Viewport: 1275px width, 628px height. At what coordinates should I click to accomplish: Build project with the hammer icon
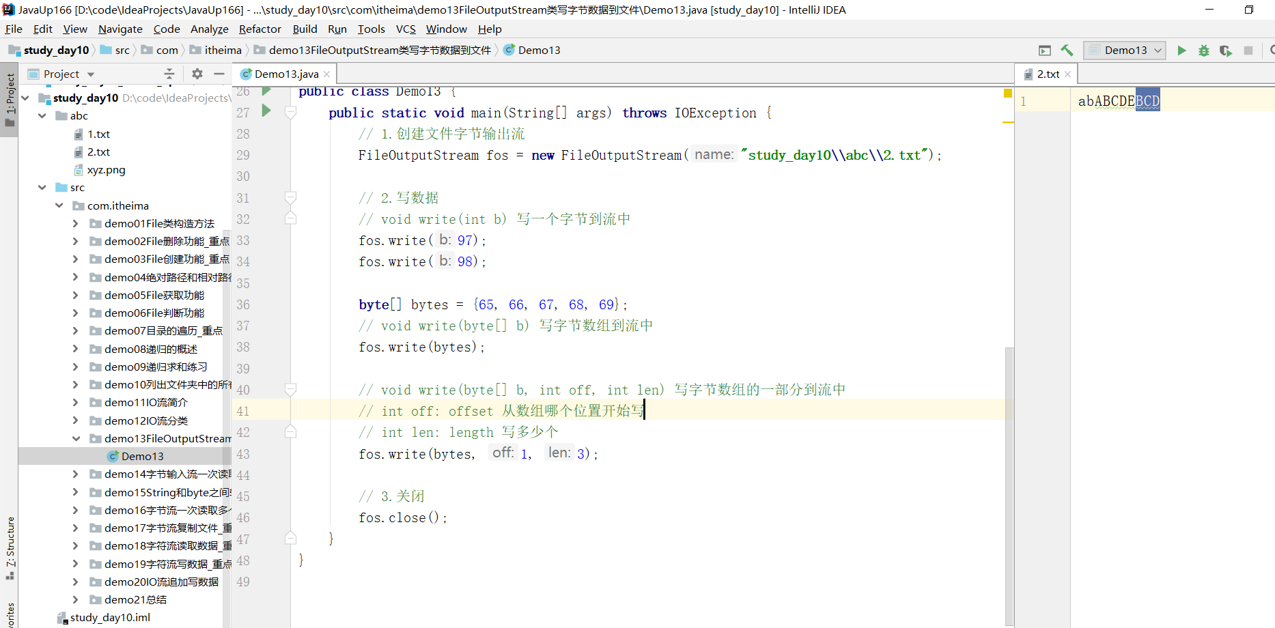click(1067, 51)
